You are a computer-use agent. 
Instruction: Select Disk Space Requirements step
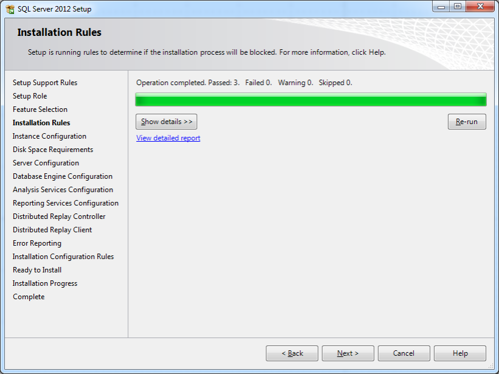coord(53,150)
